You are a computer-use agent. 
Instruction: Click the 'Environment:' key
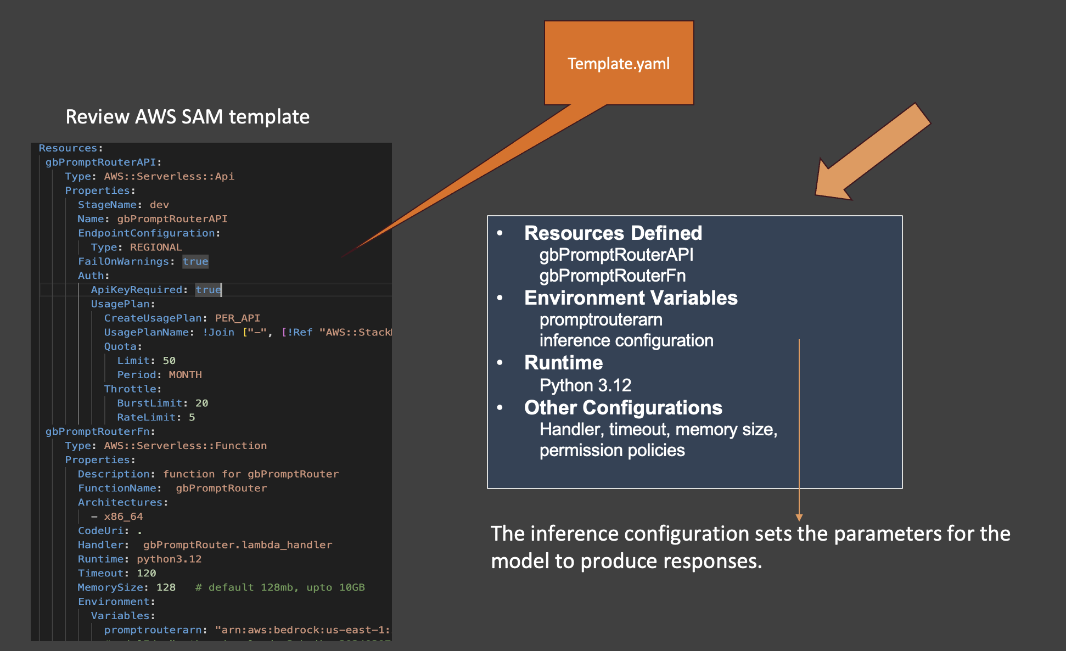pos(117,602)
